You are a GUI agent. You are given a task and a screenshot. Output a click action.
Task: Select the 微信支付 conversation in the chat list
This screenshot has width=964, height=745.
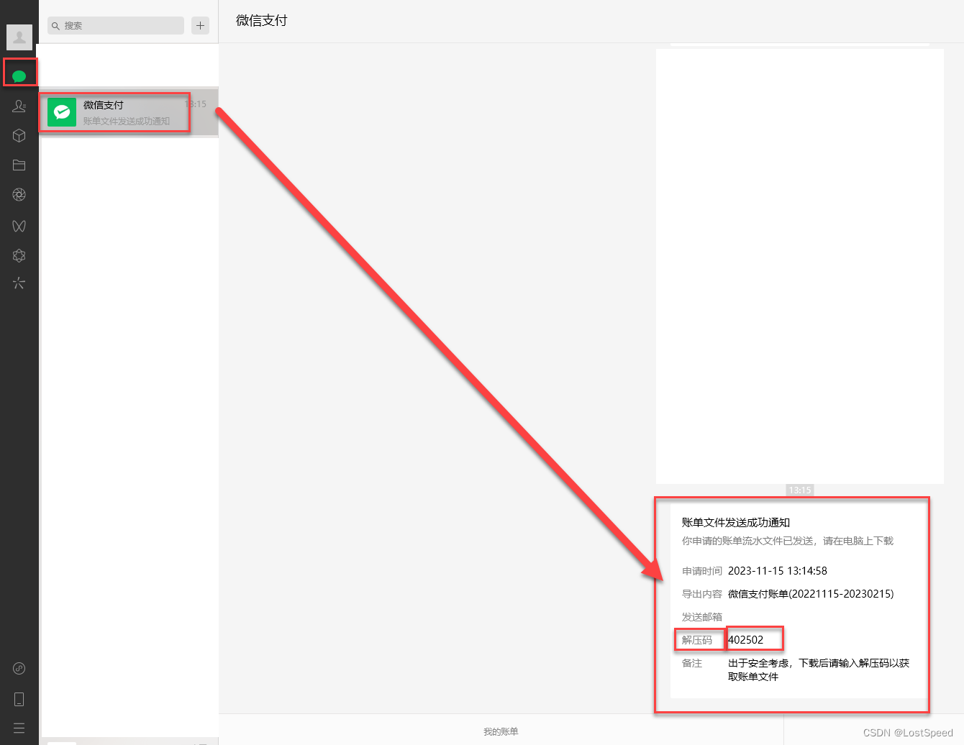129,112
